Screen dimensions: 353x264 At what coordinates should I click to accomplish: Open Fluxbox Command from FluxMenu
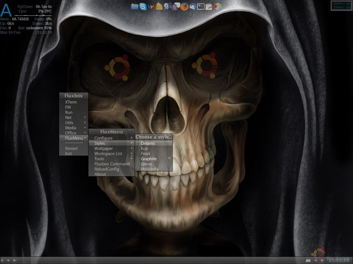click(112, 164)
